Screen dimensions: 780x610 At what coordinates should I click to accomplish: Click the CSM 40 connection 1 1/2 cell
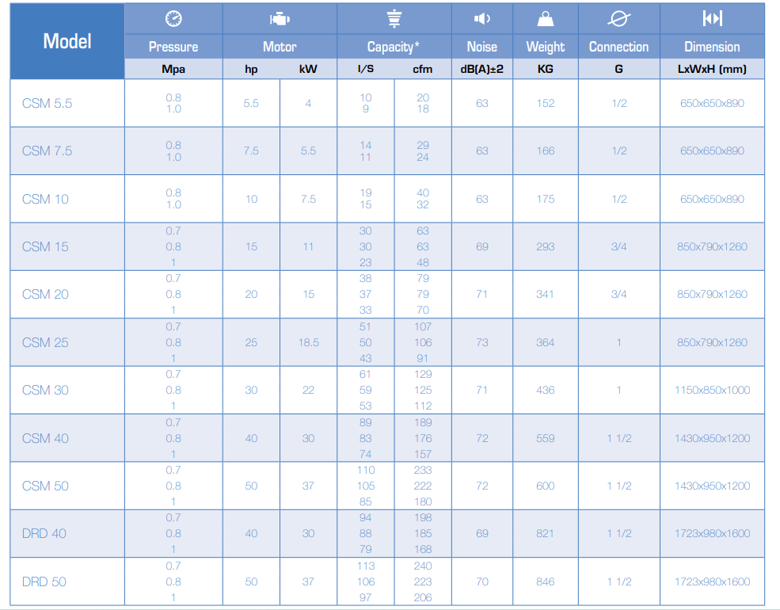point(618,438)
